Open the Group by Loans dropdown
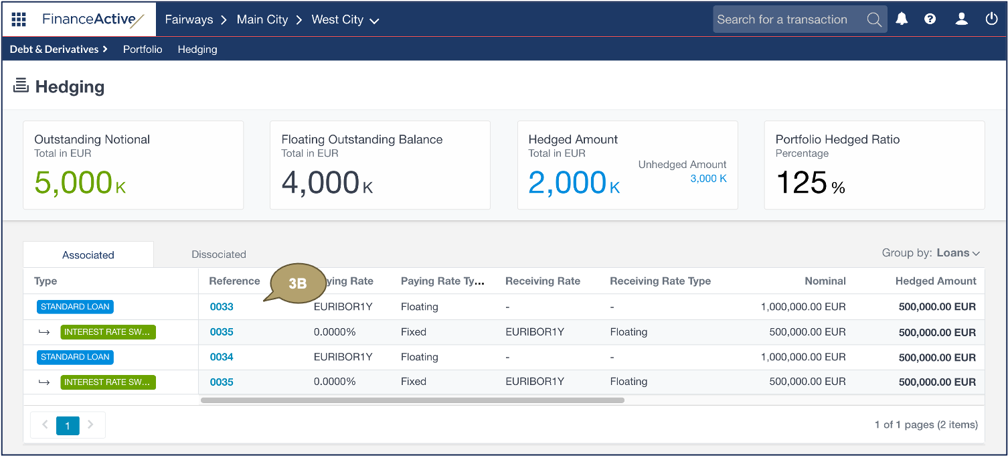This screenshot has width=1008, height=456. (x=958, y=253)
